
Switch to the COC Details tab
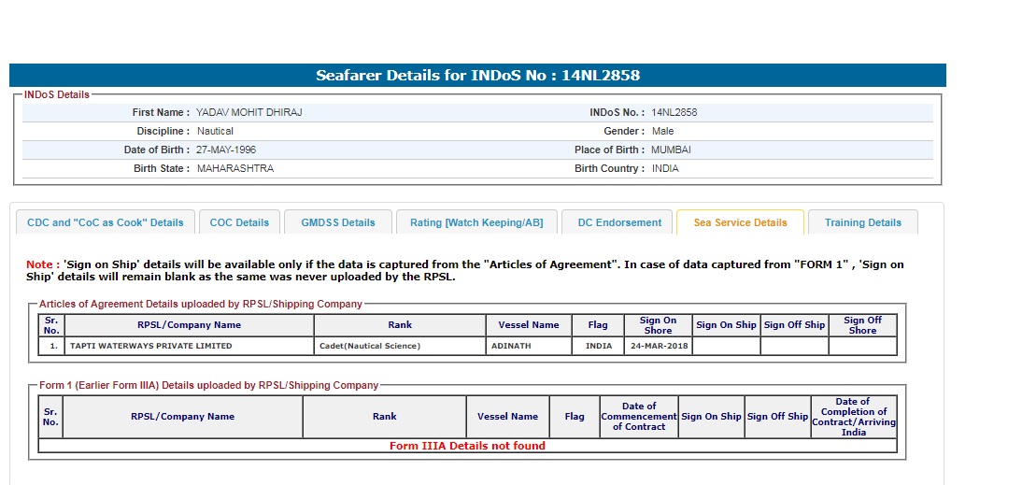[239, 222]
